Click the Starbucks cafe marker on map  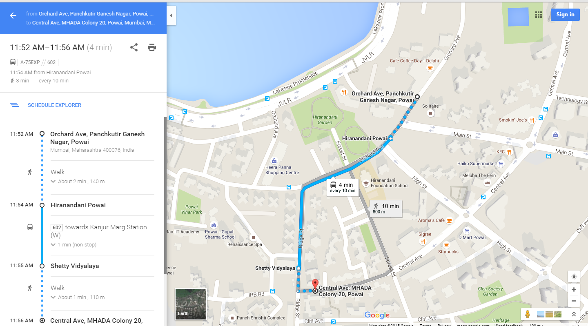pyautogui.click(x=446, y=245)
